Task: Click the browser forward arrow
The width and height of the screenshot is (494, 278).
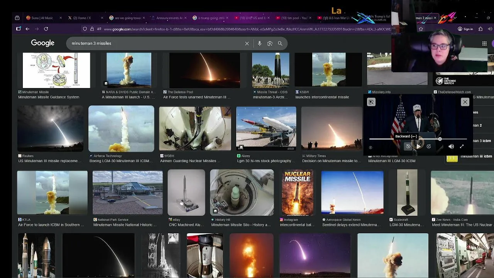Action: 37,29
